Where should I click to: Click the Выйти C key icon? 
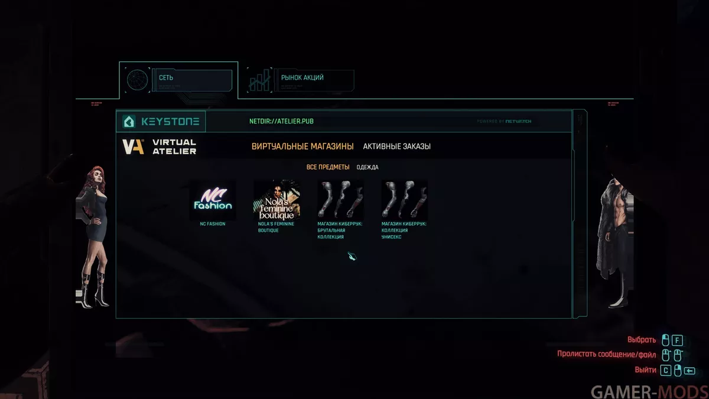click(666, 371)
